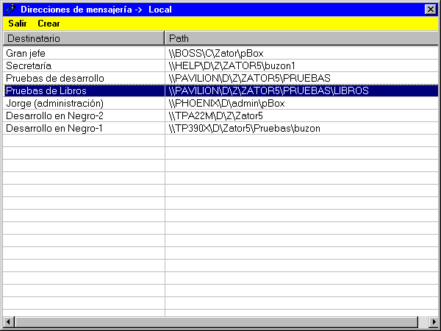
Task: Click the Destinatario column header
Action: point(83,38)
